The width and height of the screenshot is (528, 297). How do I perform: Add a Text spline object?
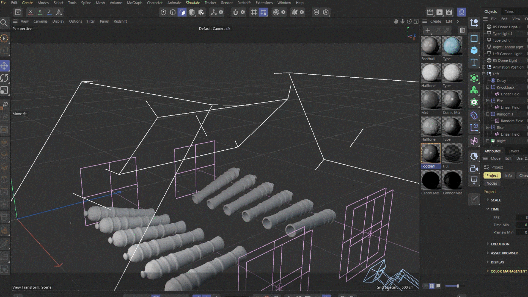point(474,62)
